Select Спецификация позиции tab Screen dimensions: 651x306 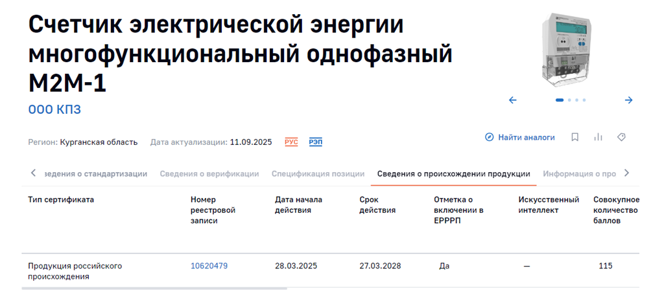click(x=318, y=174)
